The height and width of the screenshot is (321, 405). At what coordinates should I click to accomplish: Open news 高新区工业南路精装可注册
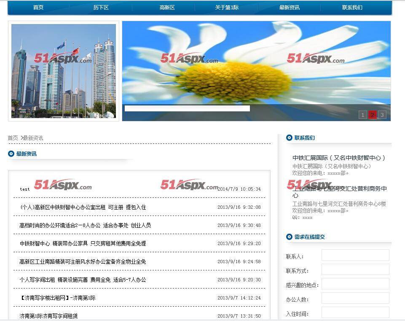pyautogui.click(x=83, y=262)
